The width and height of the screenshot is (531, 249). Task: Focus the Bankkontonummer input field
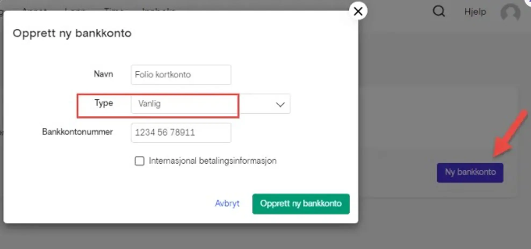click(x=181, y=132)
